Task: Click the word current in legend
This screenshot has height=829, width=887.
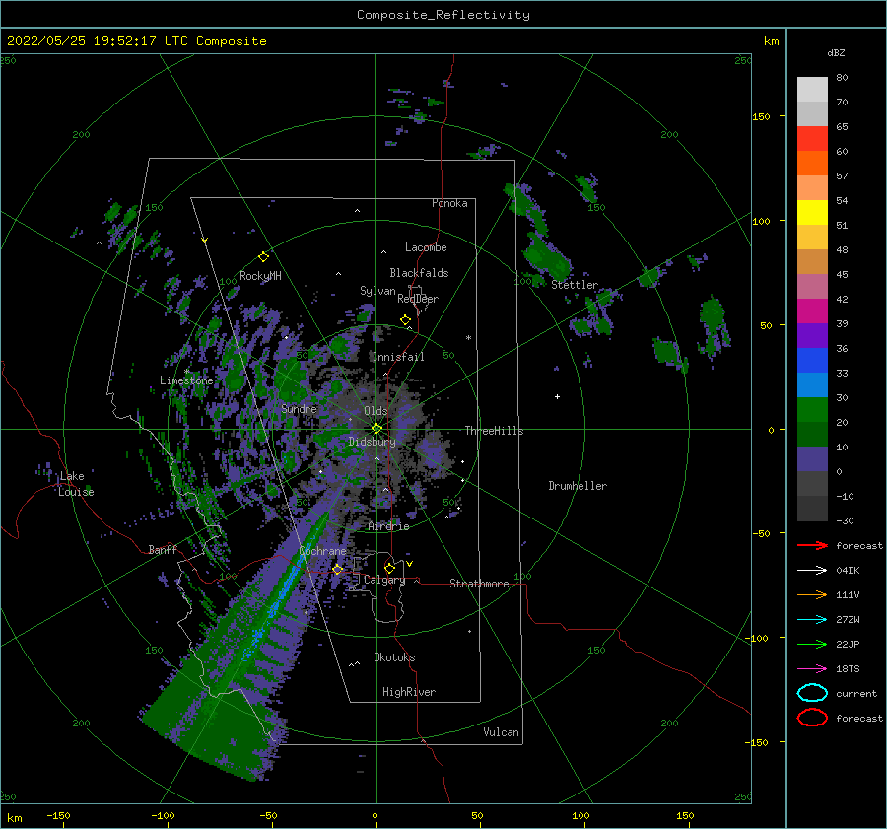Action: 856,694
